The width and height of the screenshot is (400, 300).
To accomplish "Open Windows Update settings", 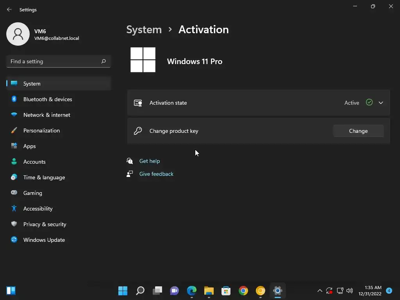I will point(59,240).
